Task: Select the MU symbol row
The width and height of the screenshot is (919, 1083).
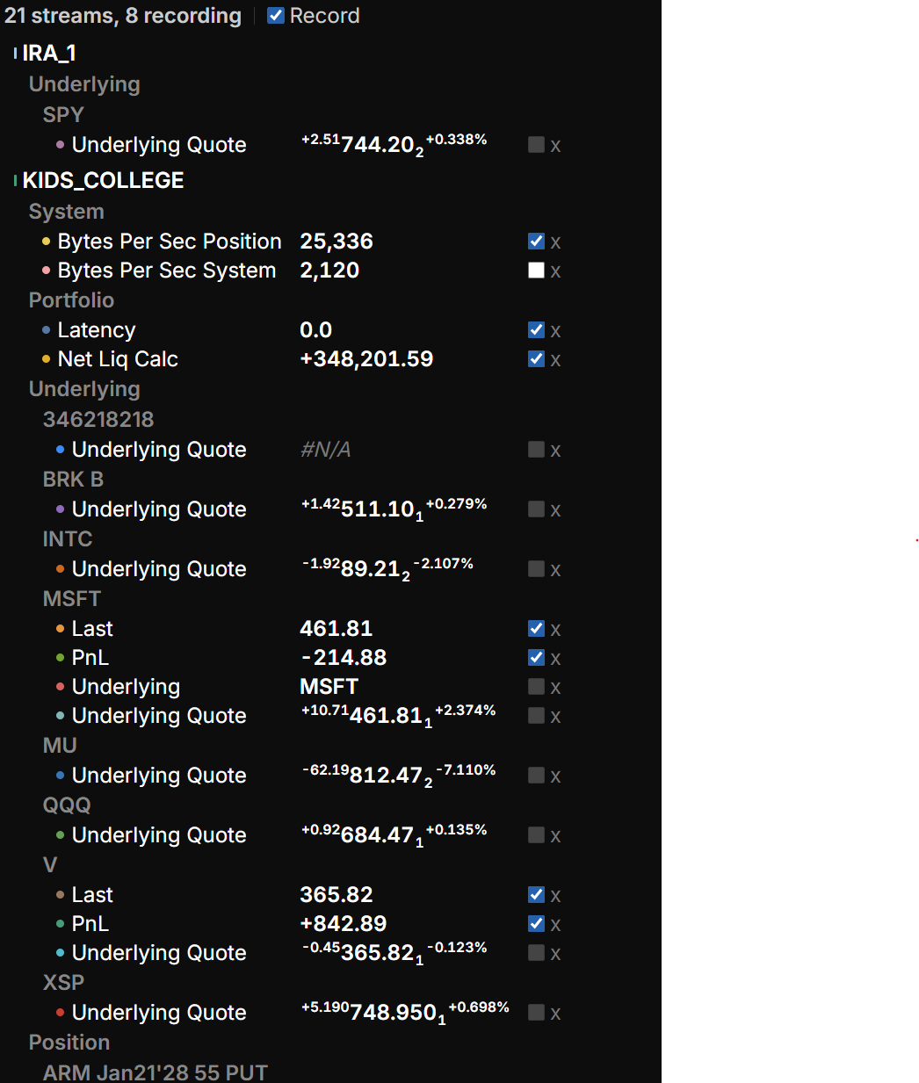Action: [60, 746]
